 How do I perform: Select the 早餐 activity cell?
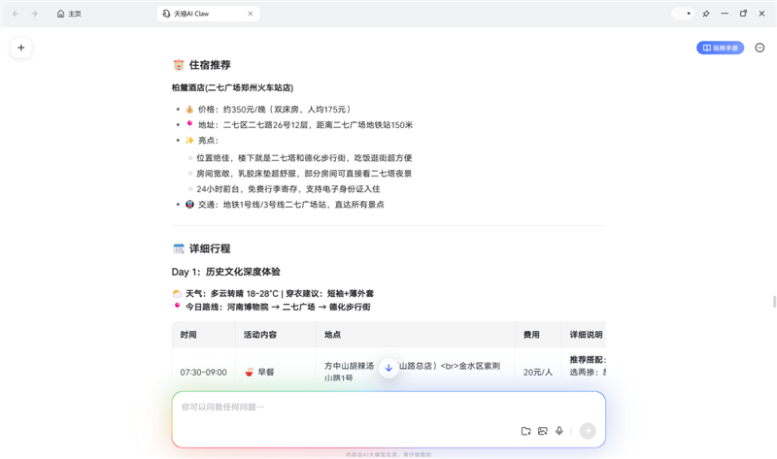[x=259, y=372]
